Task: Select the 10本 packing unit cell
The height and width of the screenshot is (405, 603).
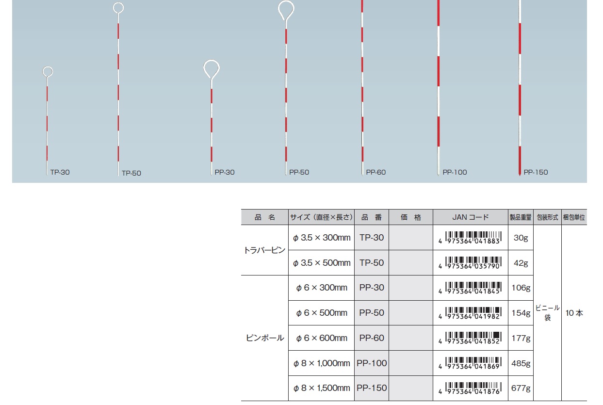Action: (x=574, y=313)
